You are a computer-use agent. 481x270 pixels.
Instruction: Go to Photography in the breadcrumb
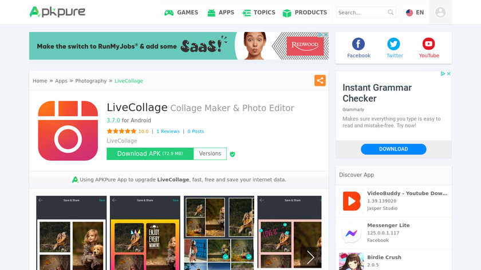91,81
